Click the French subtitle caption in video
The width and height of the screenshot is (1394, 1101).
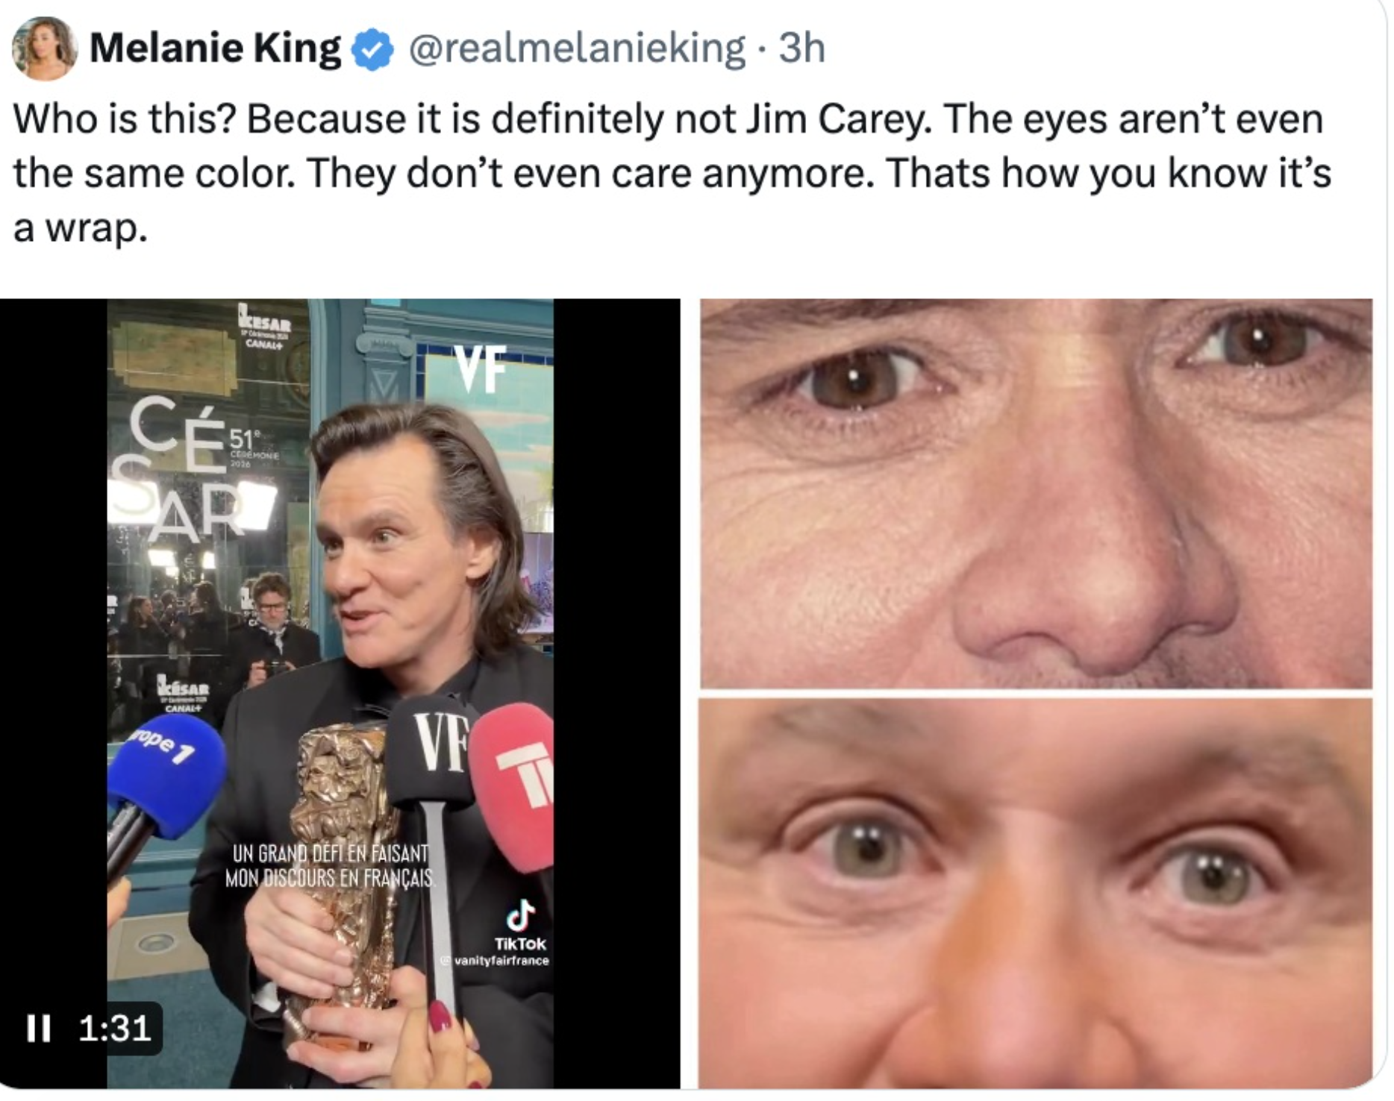point(329,865)
